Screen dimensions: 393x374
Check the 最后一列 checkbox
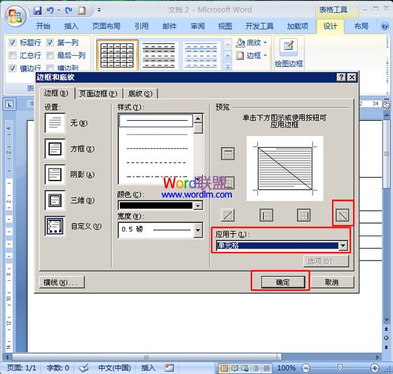(x=50, y=55)
